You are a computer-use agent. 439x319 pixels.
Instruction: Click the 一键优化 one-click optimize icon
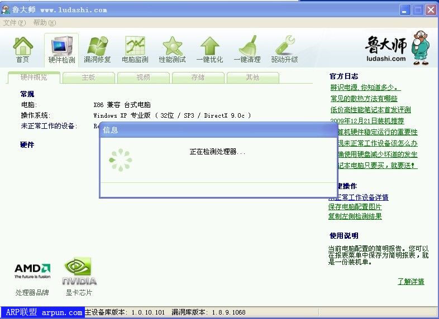coord(209,50)
